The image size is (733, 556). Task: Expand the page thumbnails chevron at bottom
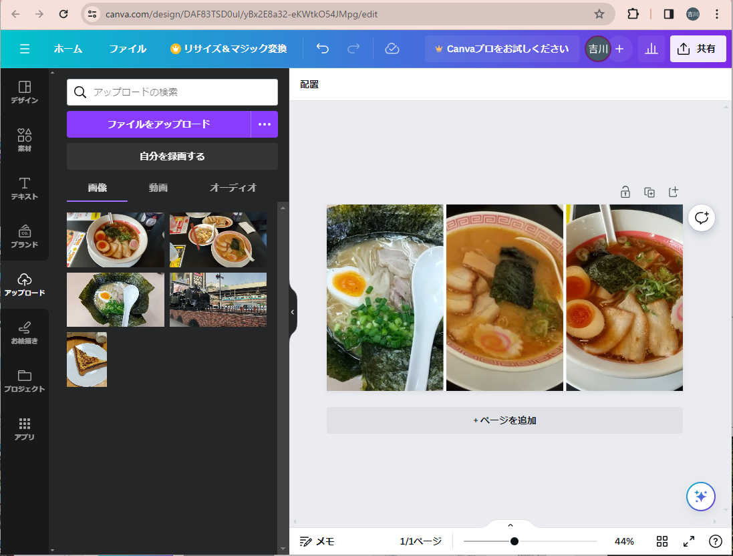510,525
